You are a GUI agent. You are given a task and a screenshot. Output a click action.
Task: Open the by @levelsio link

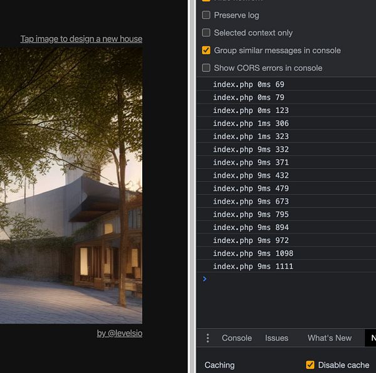(x=120, y=333)
